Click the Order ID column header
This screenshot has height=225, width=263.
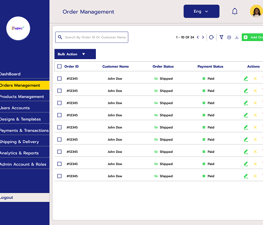tap(71, 66)
